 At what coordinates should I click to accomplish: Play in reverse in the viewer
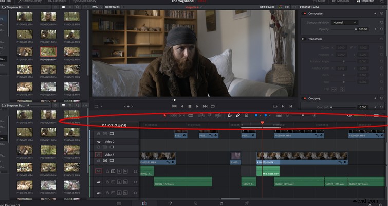pos(182,106)
